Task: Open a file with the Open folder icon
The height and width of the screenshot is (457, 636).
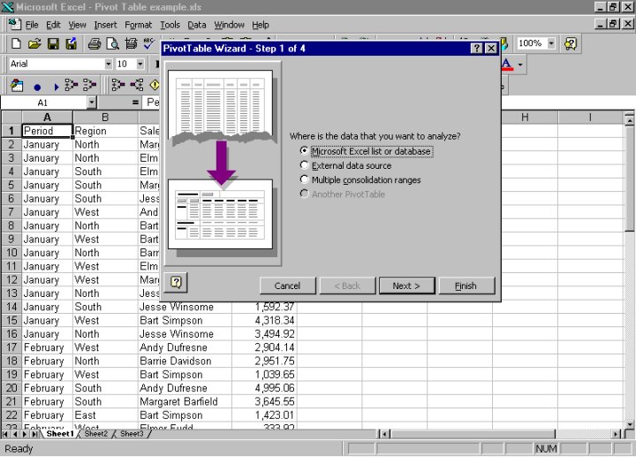Action: [34, 43]
